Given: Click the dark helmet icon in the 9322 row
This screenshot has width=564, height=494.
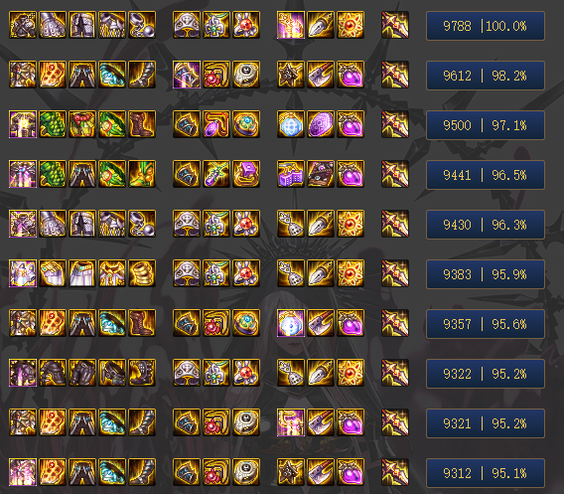Looking at the screenshot, I should (x=53, y=373).
